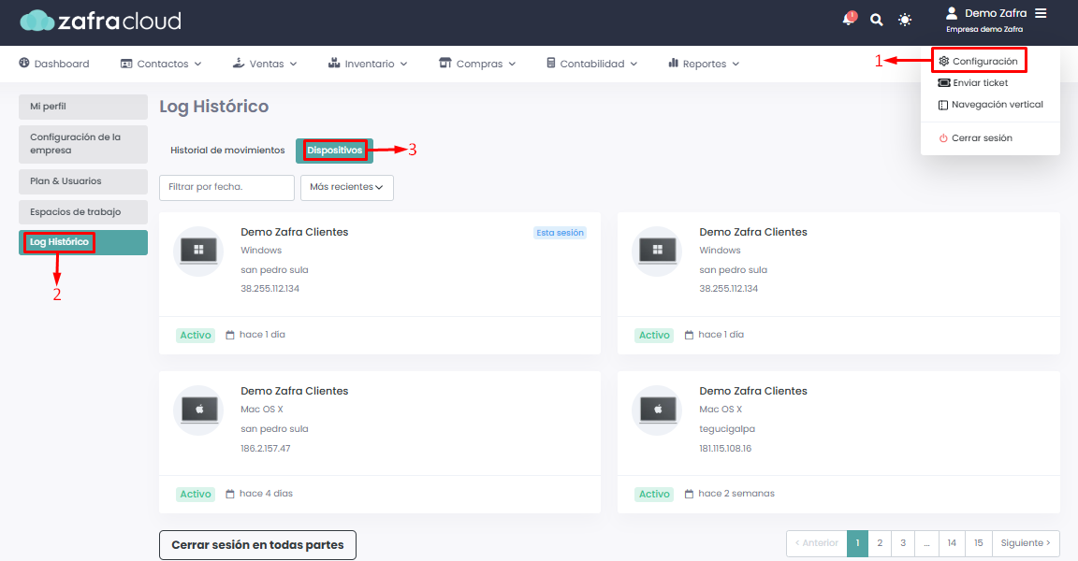Click the Esta sesión badge
The image size is (1078, 561).
tap(561, 233)
